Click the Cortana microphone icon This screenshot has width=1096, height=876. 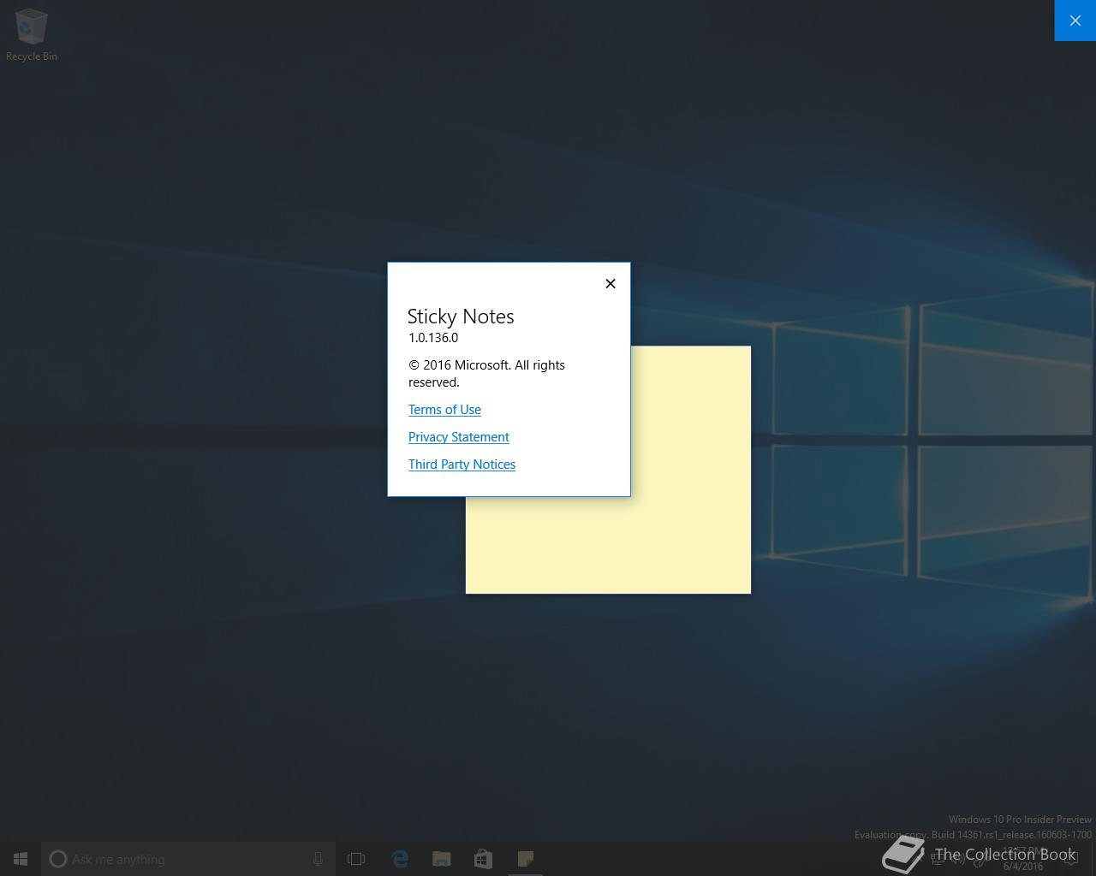coord(318,859)
